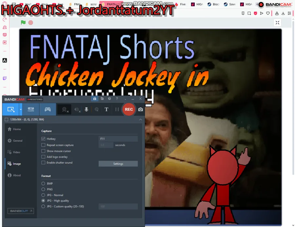Select BMP image format
Screen dimensions: 295x227
pos(43,183)
